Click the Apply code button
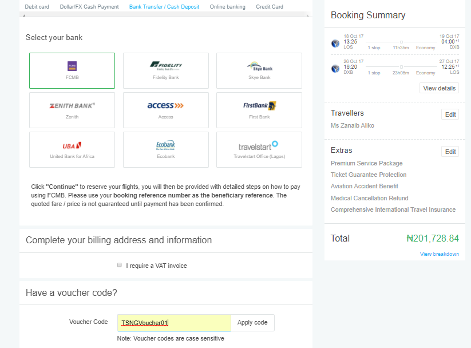471x348 pixels. pyautogui.click(x=252, y=322)
